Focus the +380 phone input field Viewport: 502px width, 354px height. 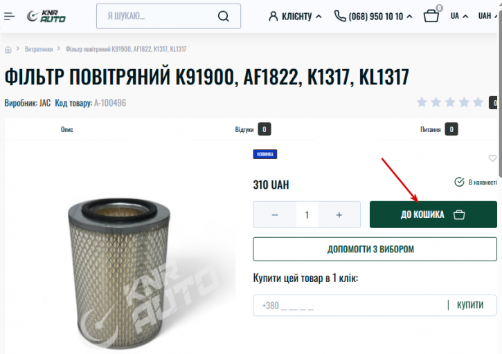click(350, 306)
